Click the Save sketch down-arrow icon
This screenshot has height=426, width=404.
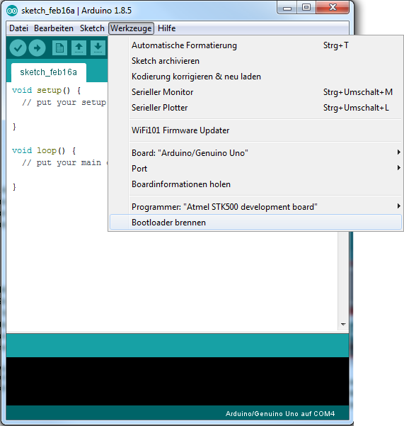point(98,48)
